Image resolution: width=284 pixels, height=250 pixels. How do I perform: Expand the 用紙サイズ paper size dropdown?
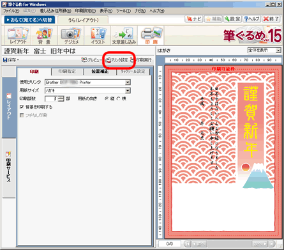(128, 91)
